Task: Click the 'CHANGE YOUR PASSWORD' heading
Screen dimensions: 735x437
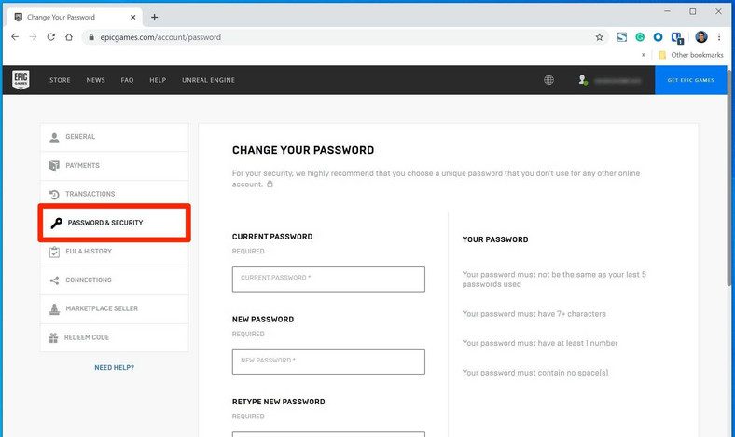Action: pyautogui.click(x=303, y=150)
